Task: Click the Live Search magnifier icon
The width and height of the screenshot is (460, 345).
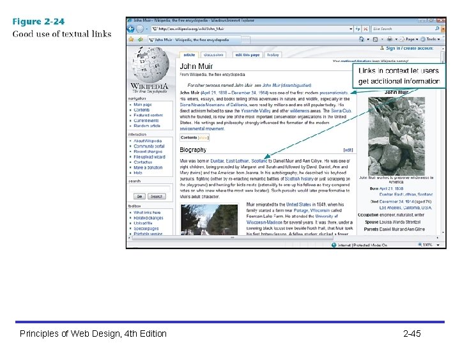Action: [437, 29]
